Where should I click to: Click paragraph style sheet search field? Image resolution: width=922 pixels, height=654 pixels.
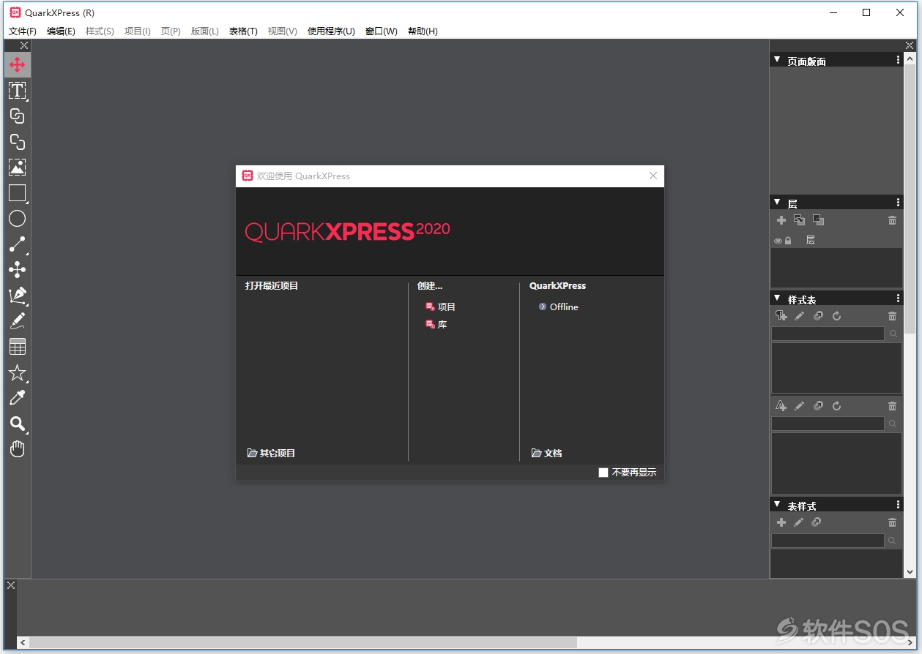[x=828, y=334]
